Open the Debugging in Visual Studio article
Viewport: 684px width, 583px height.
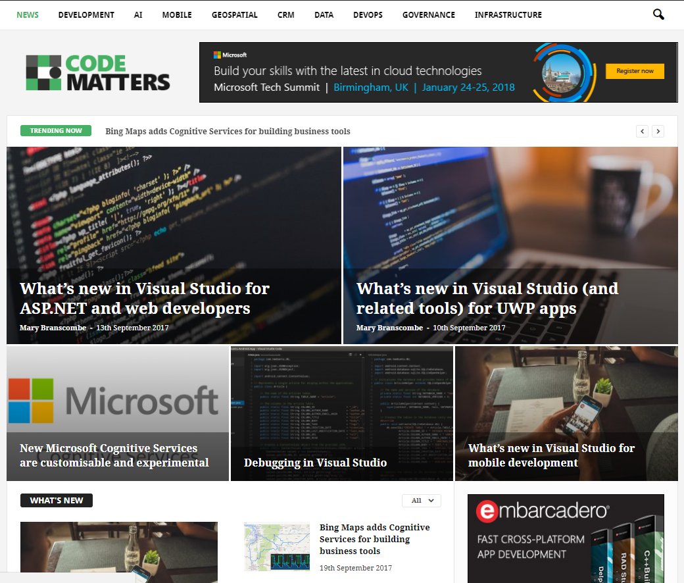tap(316, 463)
